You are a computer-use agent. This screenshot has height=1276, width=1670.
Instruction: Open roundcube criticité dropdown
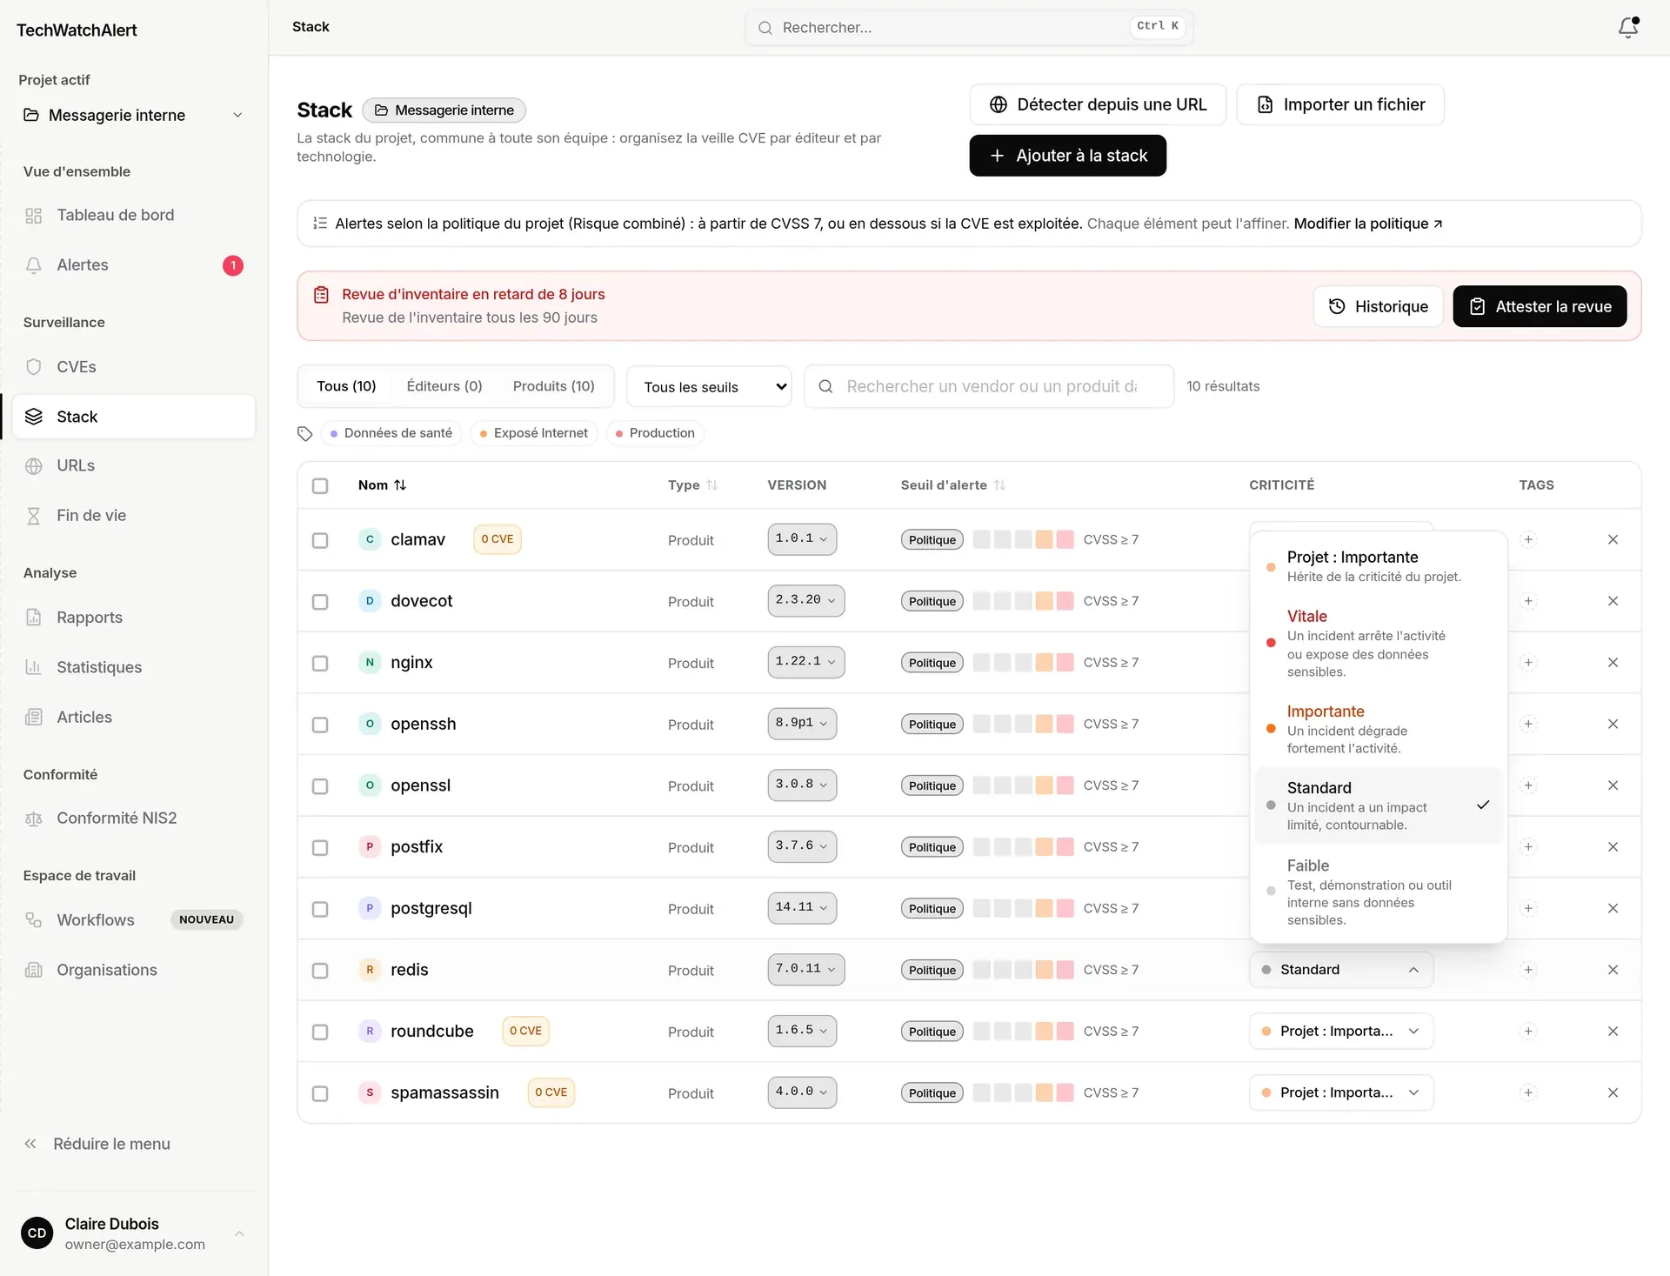1341,1032
